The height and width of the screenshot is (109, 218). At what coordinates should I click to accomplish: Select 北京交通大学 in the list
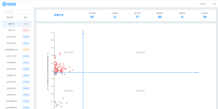17,63
